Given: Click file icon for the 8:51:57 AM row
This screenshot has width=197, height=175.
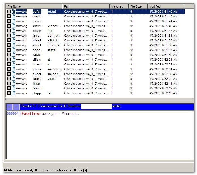Looking at the screenshot, I should [13, 50].
